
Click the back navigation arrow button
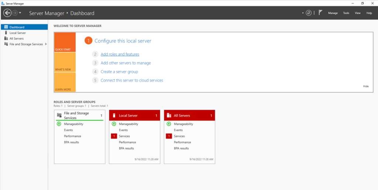point(7,13)
